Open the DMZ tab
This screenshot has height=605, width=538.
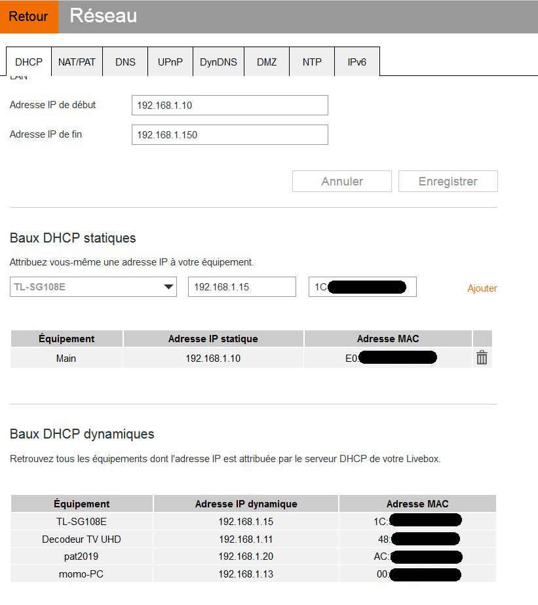(267, 62)
